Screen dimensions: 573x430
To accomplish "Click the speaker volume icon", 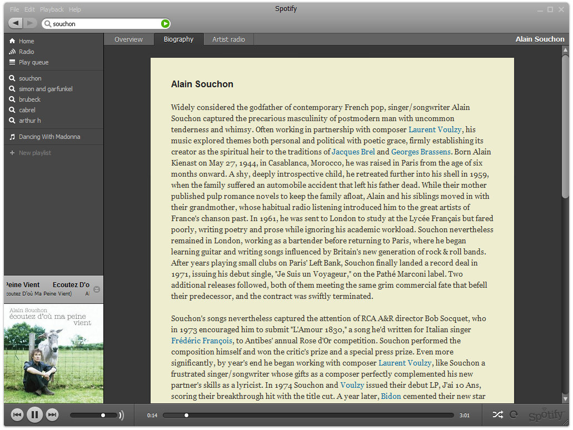I will (121, 415).
